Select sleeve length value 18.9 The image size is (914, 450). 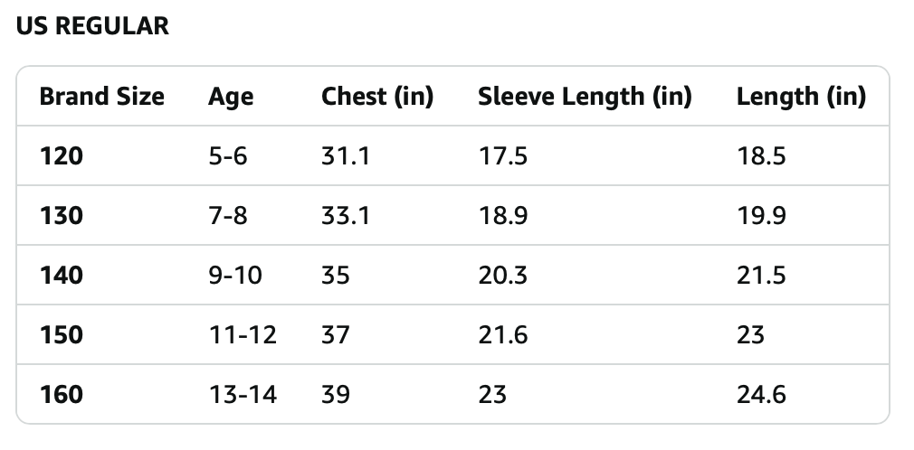click(x=502, y=216)
